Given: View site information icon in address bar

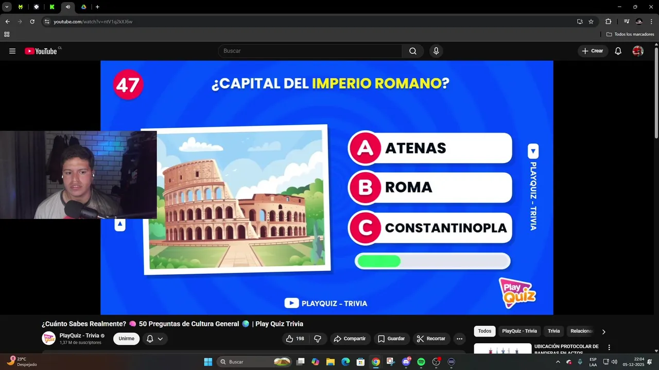Looking at the screenshot, I should tap(47, 22).
